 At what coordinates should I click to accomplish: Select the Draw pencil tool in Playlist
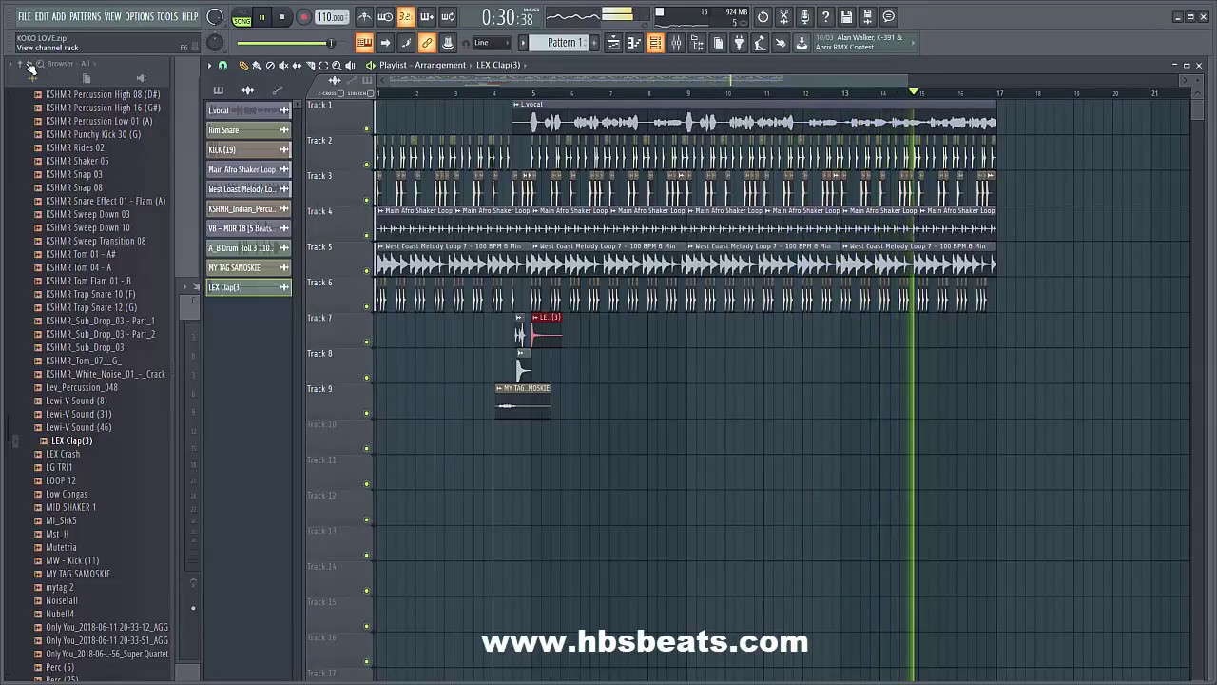[x=243, y=66]
